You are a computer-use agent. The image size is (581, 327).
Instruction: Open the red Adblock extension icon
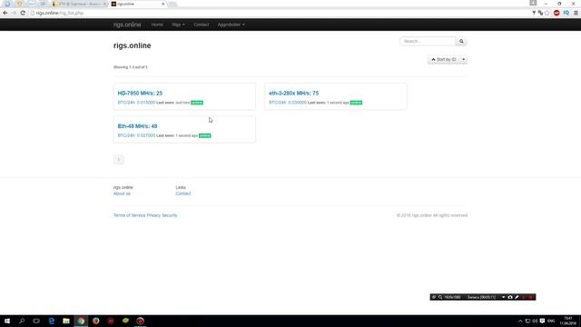556,13
